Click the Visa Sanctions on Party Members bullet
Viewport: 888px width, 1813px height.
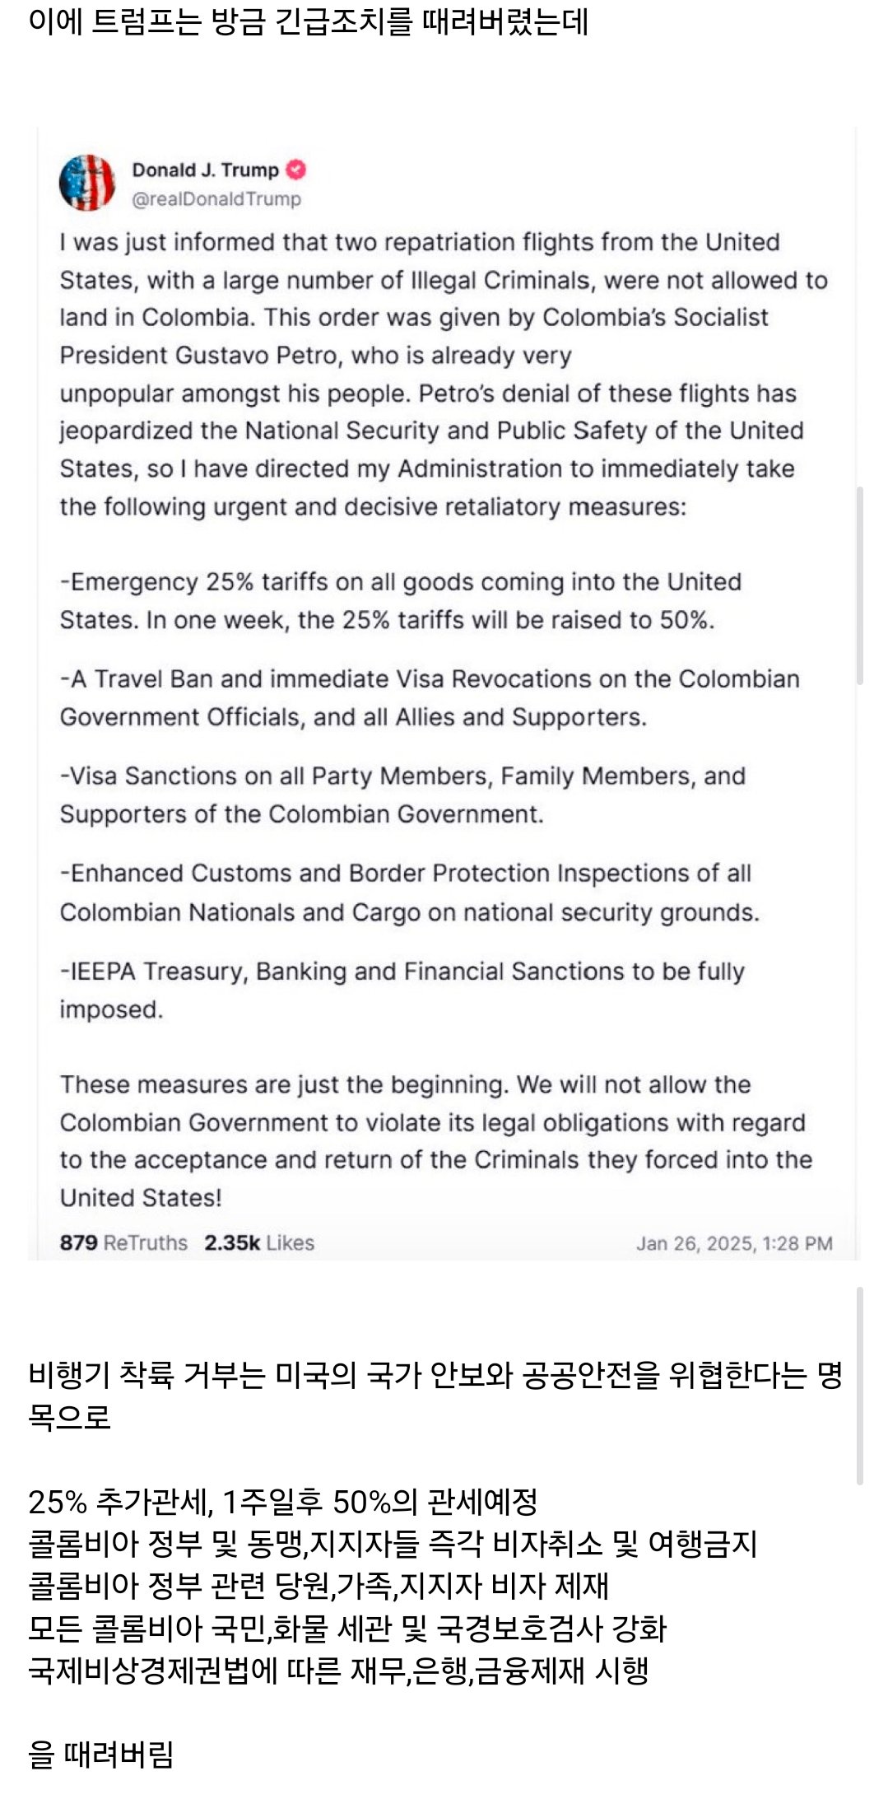point(402,795)
